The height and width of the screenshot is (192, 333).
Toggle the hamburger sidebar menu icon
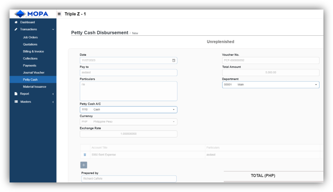click(x=59, y=14)
